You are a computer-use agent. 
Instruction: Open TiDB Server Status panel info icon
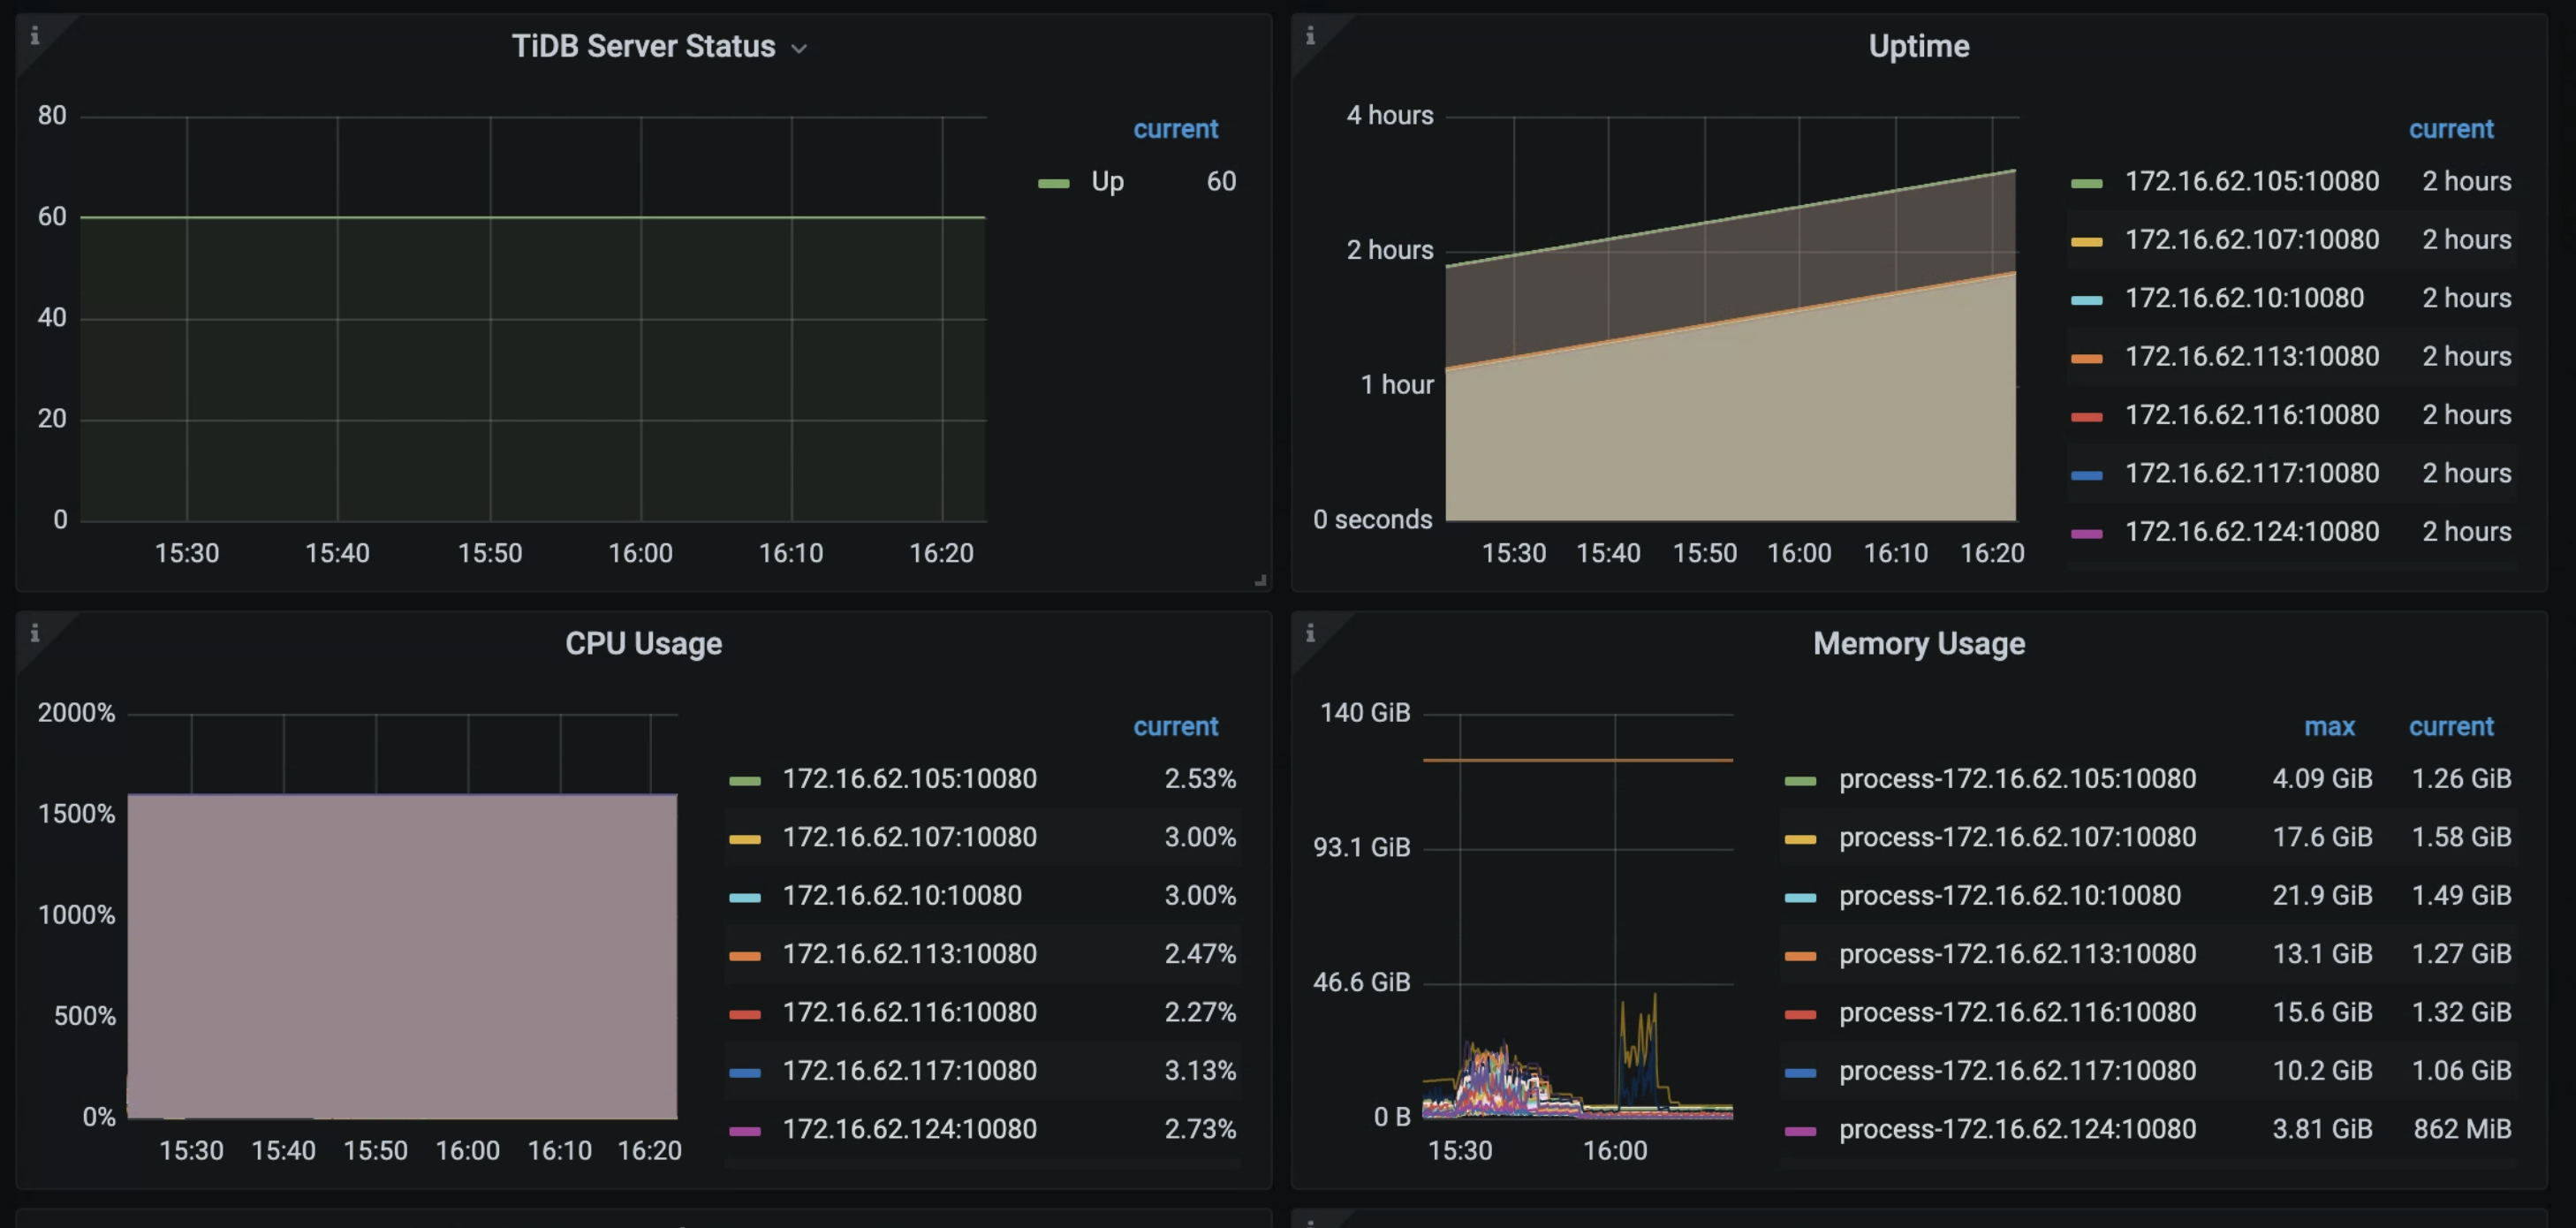(x=35, y=36)
